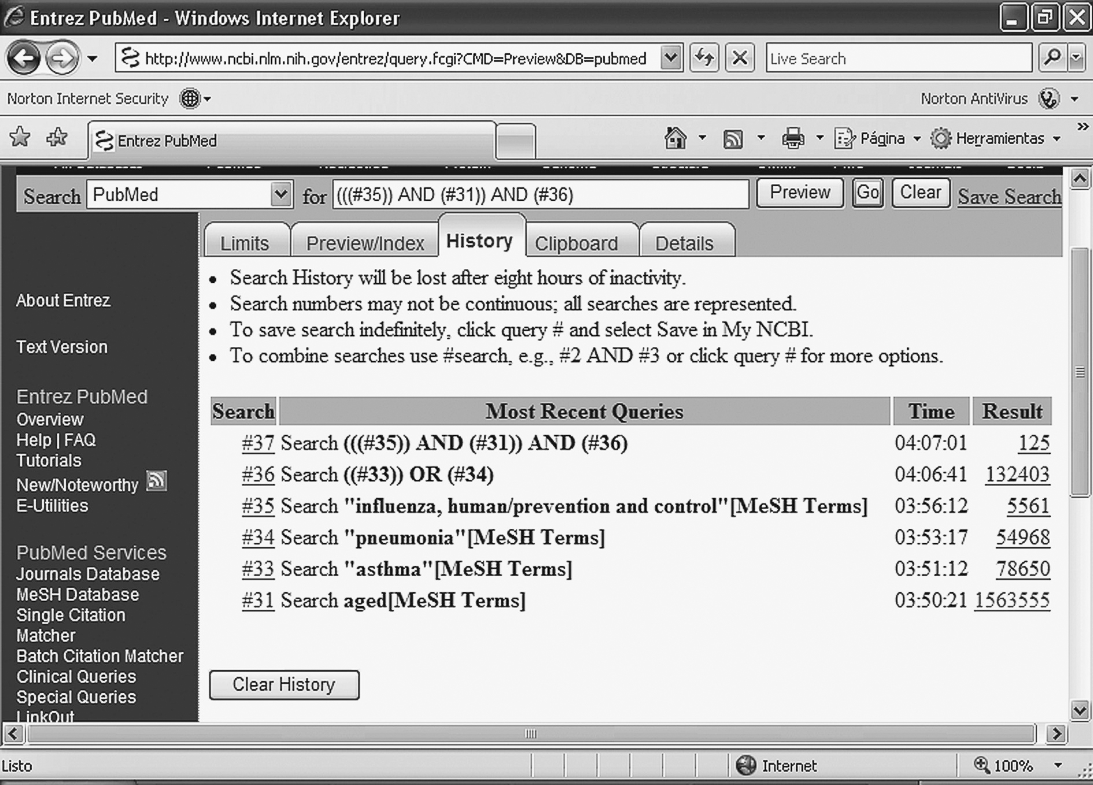Click the Refresh page icon
The width and height of the screenshot is (1093, 785).
pos(704,58)
